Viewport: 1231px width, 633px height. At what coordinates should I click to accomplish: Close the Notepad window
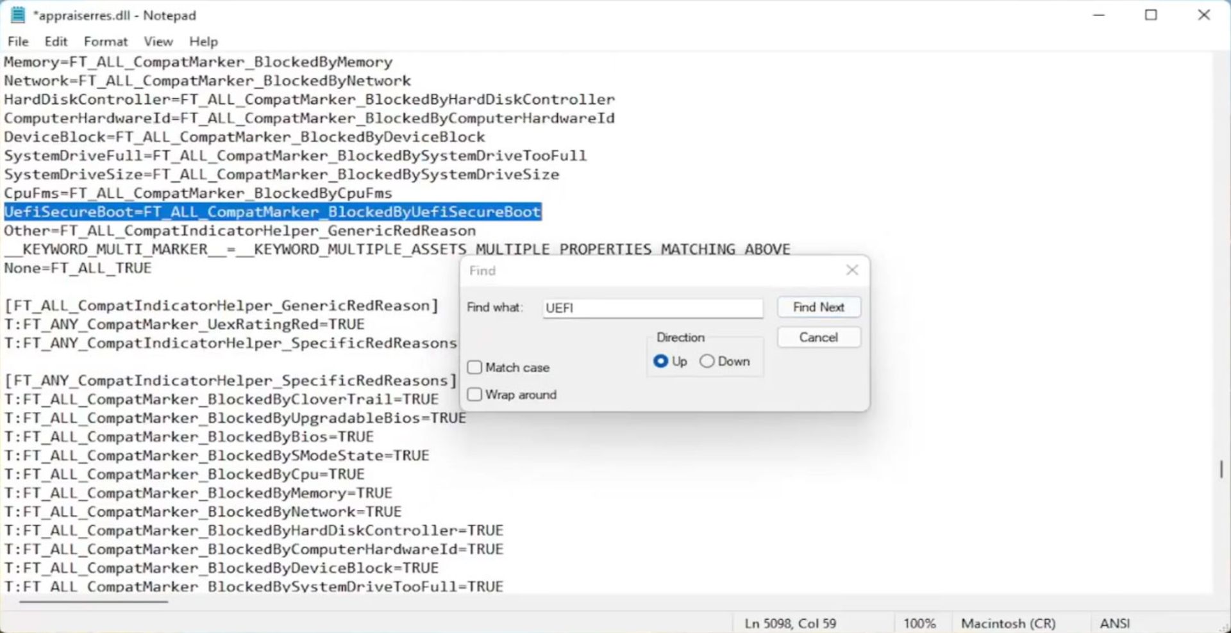click(x=1203, y=15)
